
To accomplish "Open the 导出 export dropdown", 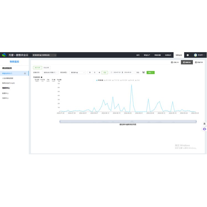I will point(150,72).
